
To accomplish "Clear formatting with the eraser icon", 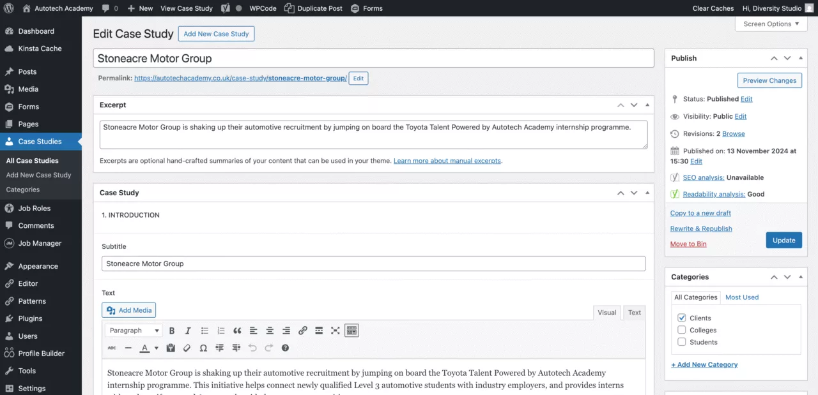I will point(187,348).
